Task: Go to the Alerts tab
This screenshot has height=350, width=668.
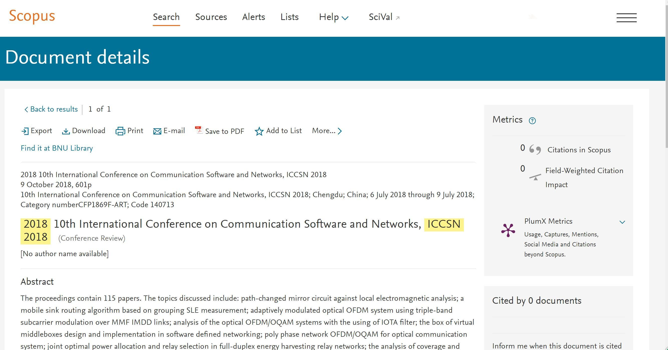Action: tap(254, 17)
